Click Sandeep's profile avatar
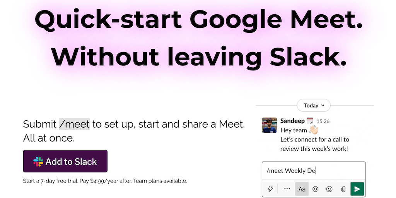396x198 pixels. coord(269,125)
